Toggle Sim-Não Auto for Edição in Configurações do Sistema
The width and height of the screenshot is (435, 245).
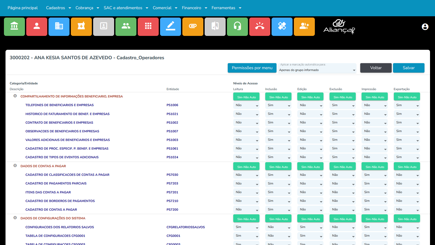(x=310, y=219)
